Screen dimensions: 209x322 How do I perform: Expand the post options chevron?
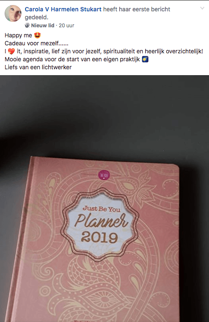(202, 8)
